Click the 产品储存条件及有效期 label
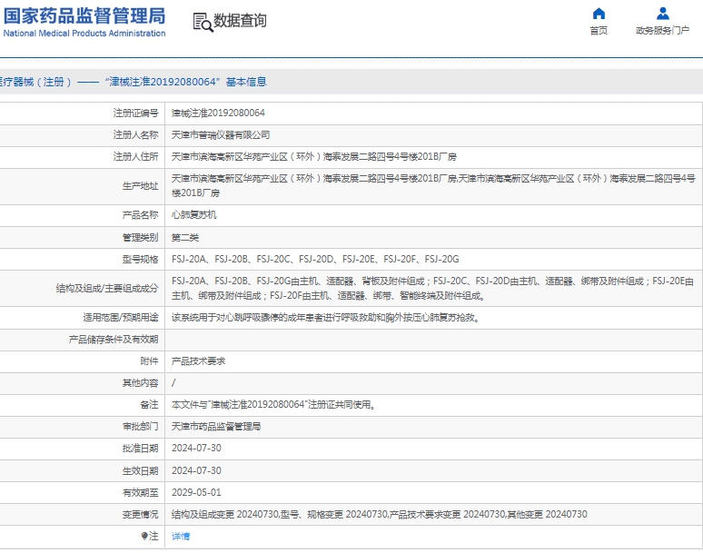Image resolution: width=703 pixels, height=553 pixels. (x=114, y=340)
